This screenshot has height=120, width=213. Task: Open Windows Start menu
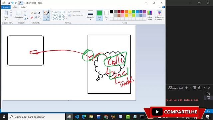click(4, 117)
